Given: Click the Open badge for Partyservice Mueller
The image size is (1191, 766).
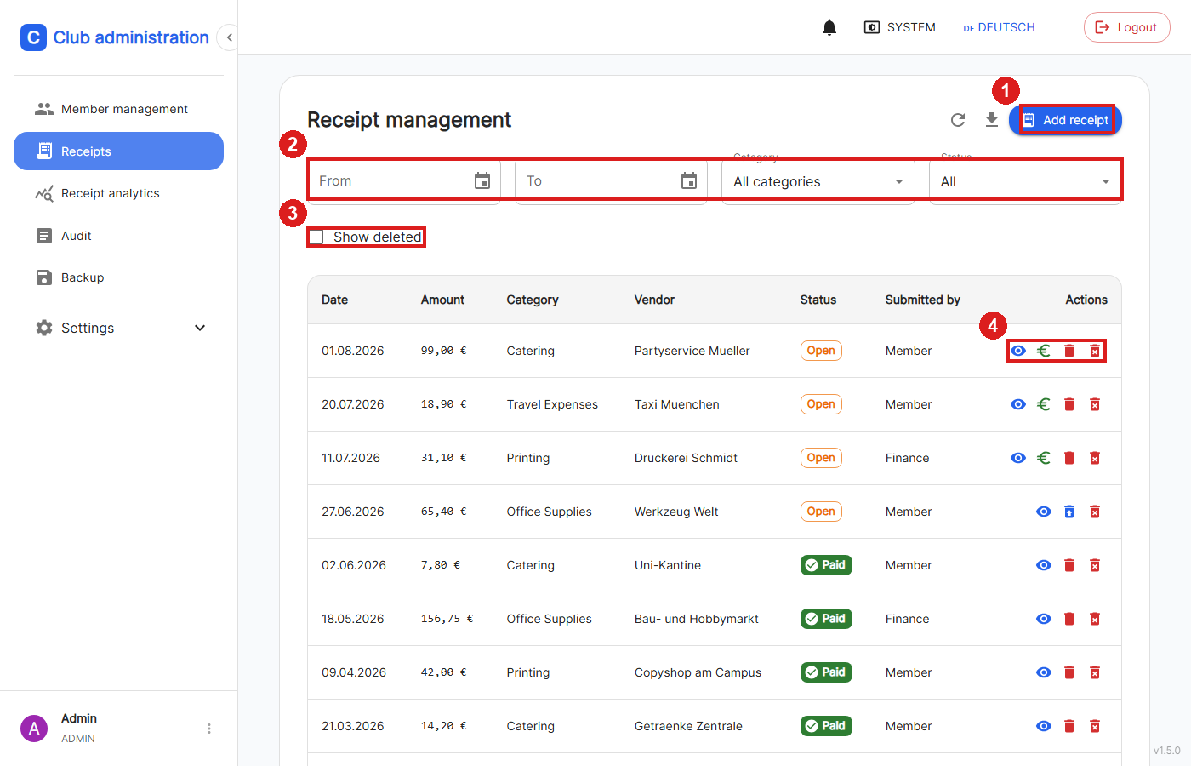Looking at the screenshot, I should pyautogui.click(x=821, y=351).
